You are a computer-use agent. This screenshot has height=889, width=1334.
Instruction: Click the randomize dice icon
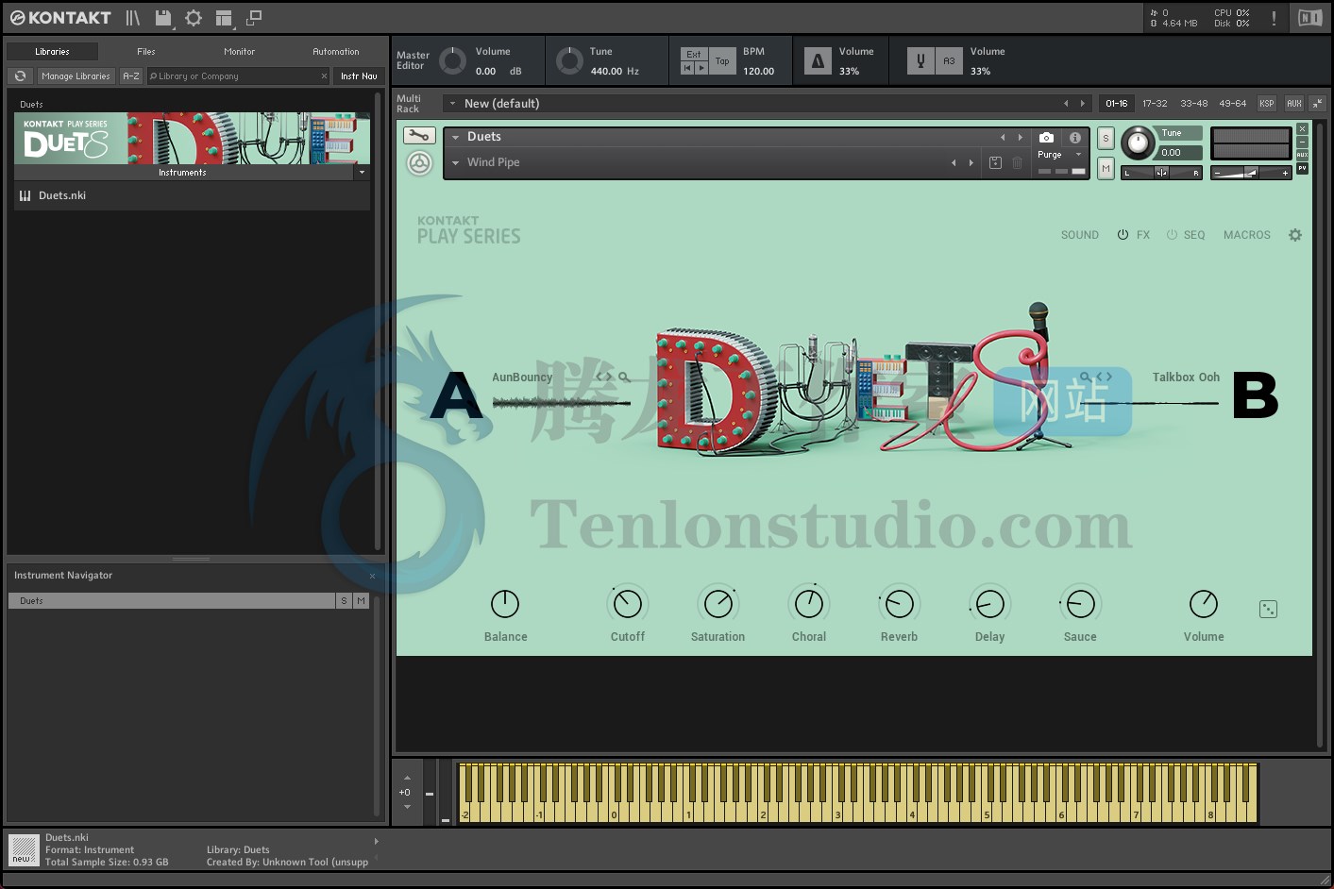coord(1268,610)
